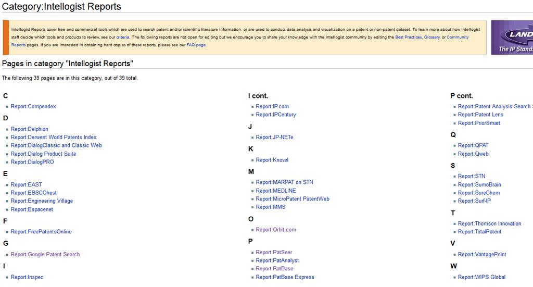The image size is (533, 287).
Task: Click the Report:Orbit.com link
Action: [276, 230]
